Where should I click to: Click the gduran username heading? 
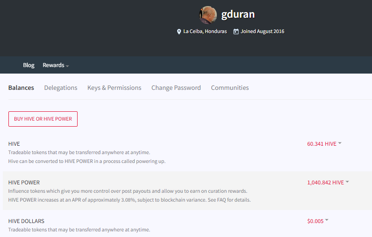coord(238,14)
